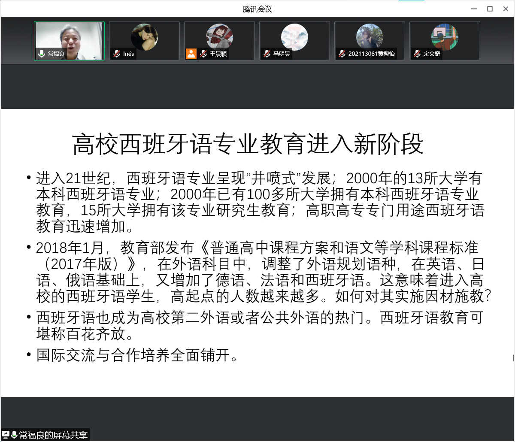The width and height of the screenshot is (515, 442).
Task: Click the green microphone icon in sharing label
Action: coord(14,435)
